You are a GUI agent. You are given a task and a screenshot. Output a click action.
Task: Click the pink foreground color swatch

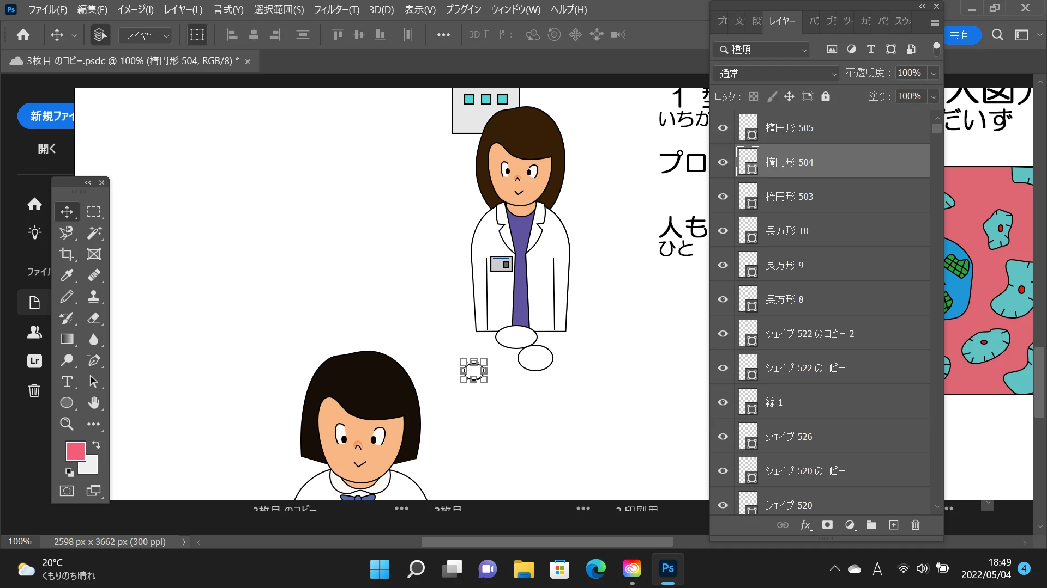[x=75, y=451]
